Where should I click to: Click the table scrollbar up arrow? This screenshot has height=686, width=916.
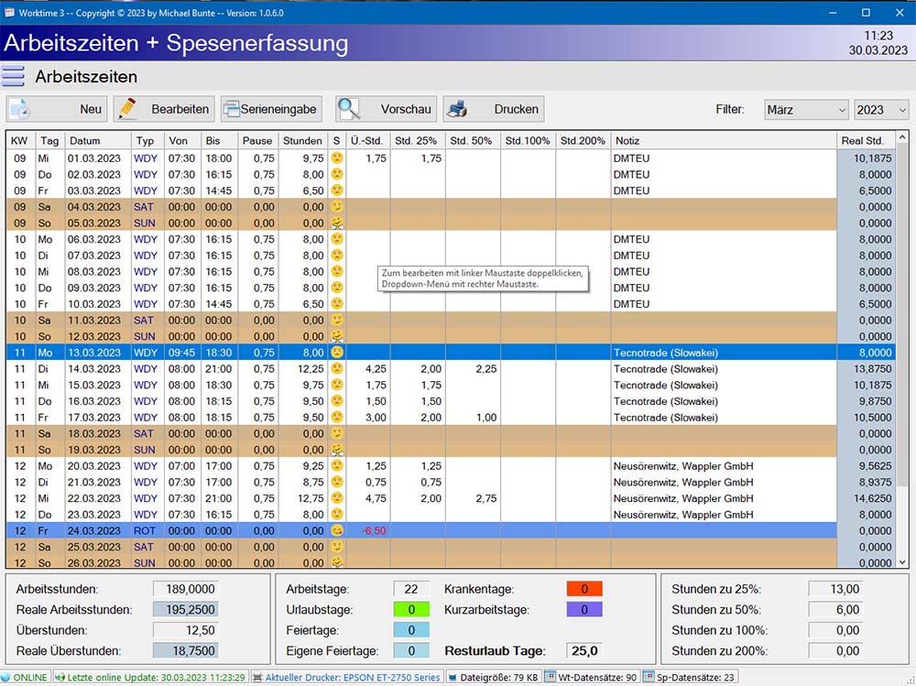coord(902,138)
